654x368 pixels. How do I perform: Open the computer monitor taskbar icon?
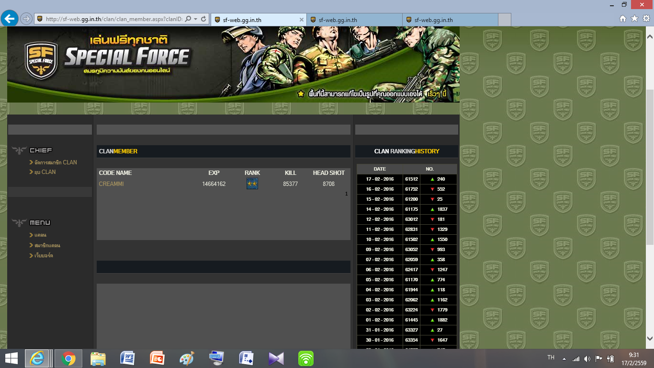pyautogui.click(x=216, y=358)
